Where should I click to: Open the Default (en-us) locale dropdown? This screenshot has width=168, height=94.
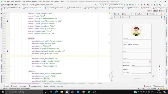pyautogui.click(x=153, y=14)
